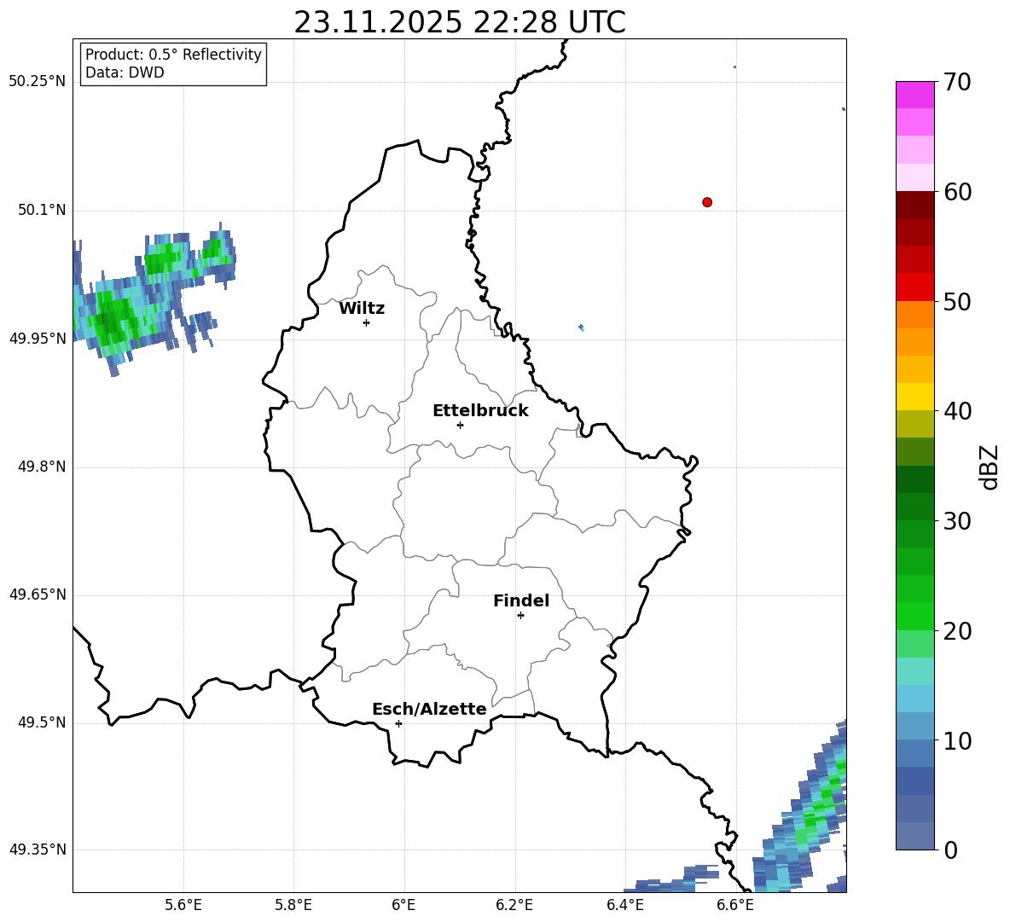
Task: Click the Ettelbruck station cross marker
Action: tap(460, 425)
